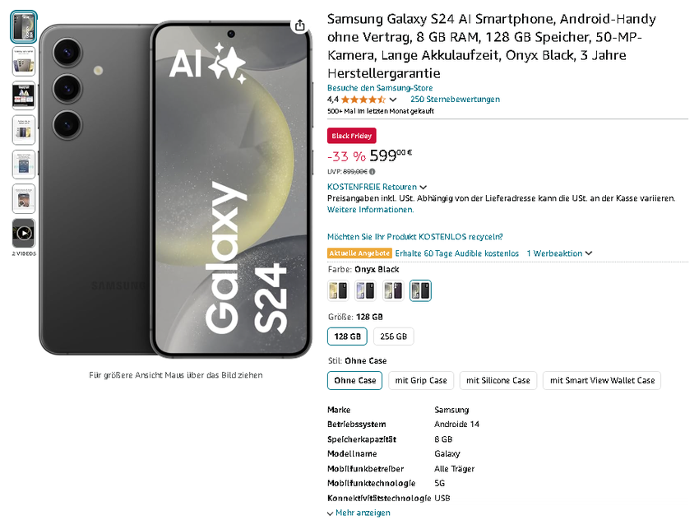The width and height of the screenshot is (699, 520).
Task: Select the 128 GB size option
Action: tap(347, 337)
